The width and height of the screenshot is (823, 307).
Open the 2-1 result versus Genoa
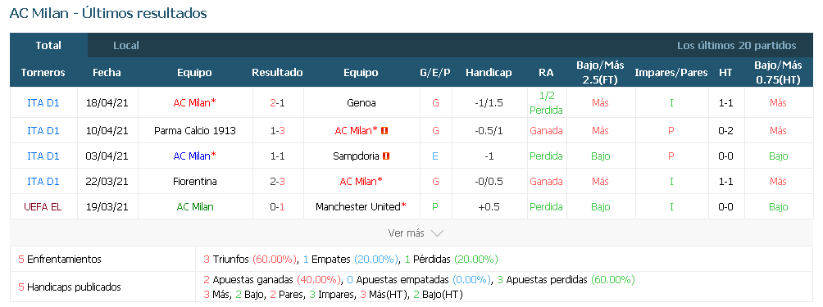(277, 103)
